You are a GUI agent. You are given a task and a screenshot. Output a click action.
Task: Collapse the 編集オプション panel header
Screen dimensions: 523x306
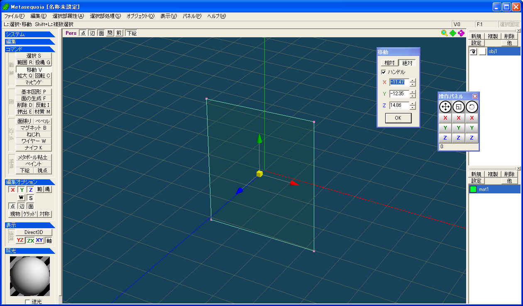pyautogui.click(x=30, y=182)
